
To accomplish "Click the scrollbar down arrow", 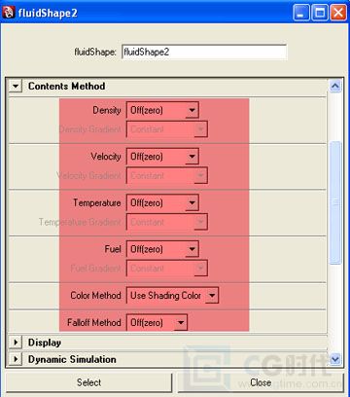I will [x=335, y=359].
